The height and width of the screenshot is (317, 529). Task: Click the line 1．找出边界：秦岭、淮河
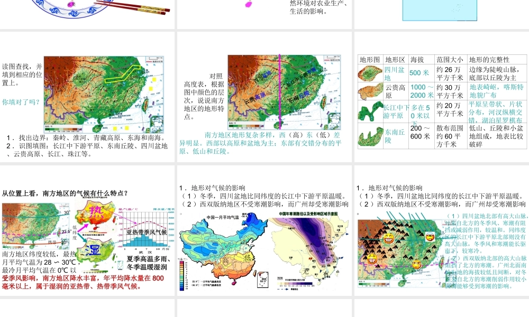coord(86,137)
